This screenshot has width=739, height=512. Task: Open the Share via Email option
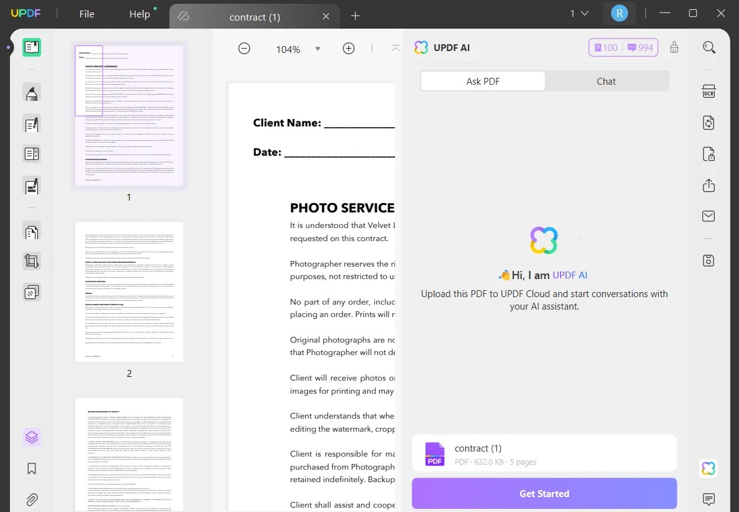(709, 216)
